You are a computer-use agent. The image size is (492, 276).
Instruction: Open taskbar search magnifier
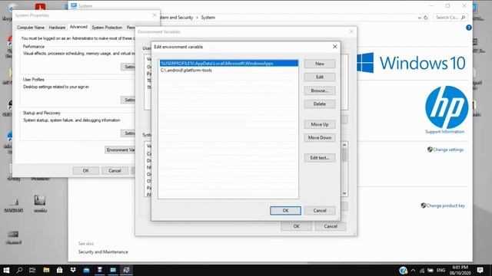(x=19, y=270)
